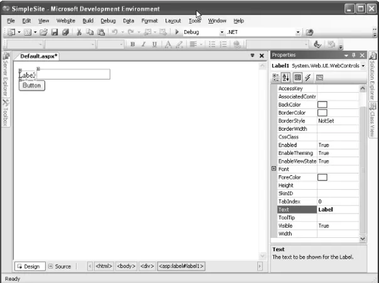Viewport: 379px width, 283px height.
Task: Undo the last action via toolbar icon
Action: point(115,32)
